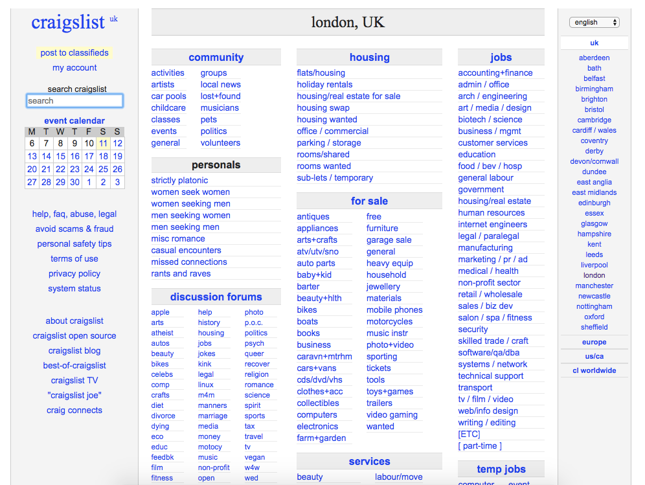The width and height of the screenshot is (645, 485).
Task: Open antiques for sale
Action: (x=313, y=216)
